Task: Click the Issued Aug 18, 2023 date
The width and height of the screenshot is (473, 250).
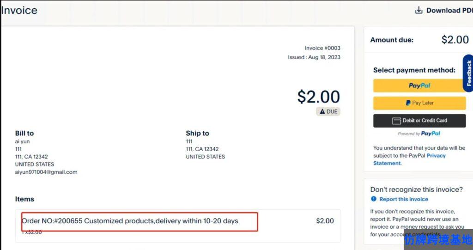Action: point(314,57)
